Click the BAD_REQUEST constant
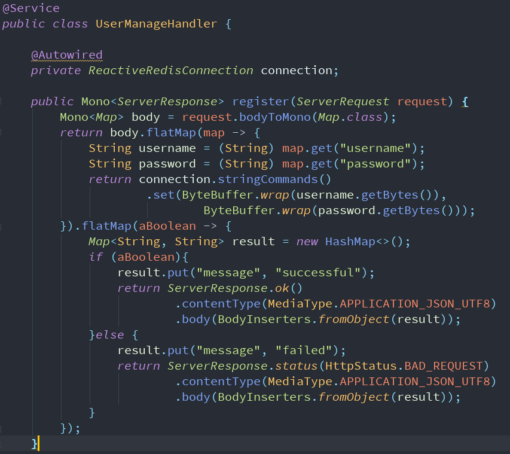Viewport: 510px width, 454px height. coord(444,366)
